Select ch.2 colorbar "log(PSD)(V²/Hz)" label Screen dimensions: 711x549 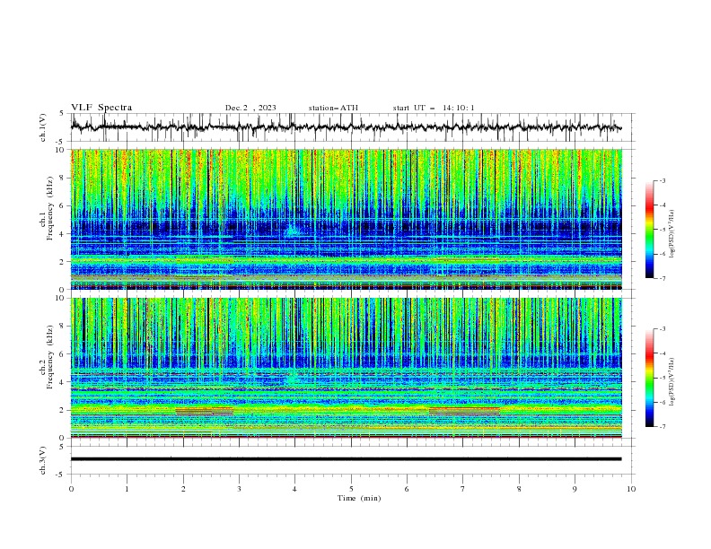point(671,381)
